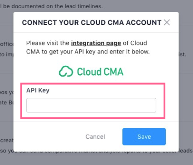Close the Connect Cloud CMA dialog

167,23
